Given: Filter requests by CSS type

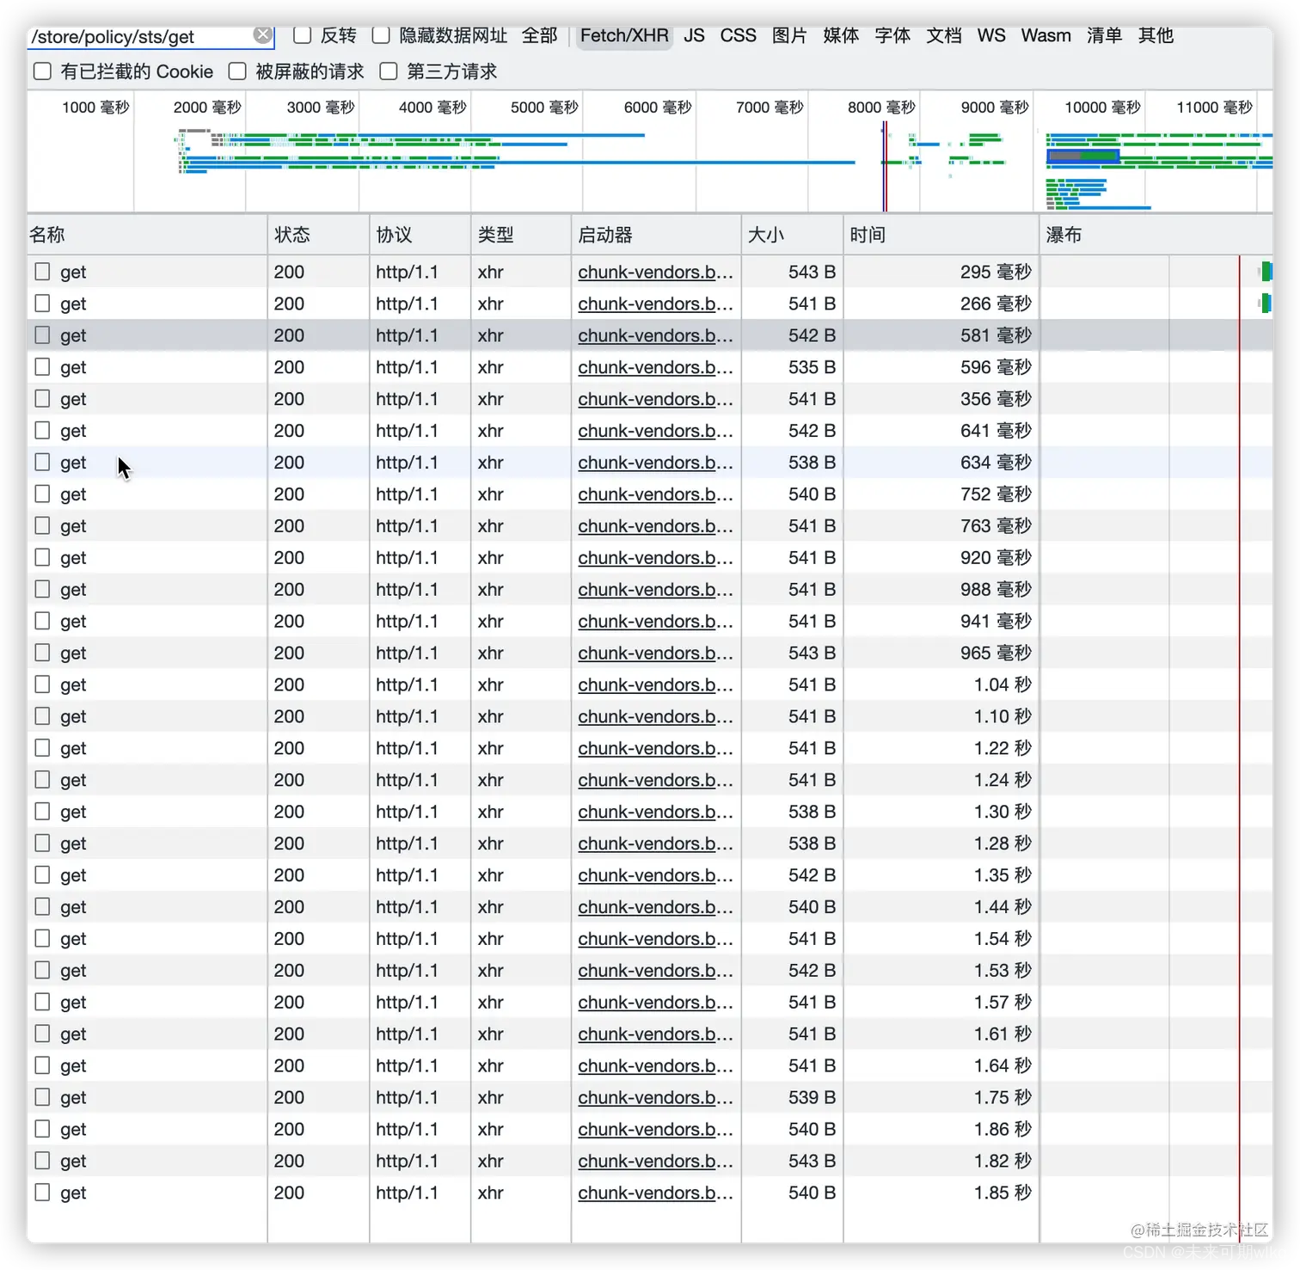Looking at the screenshot, I should (738, 35).
